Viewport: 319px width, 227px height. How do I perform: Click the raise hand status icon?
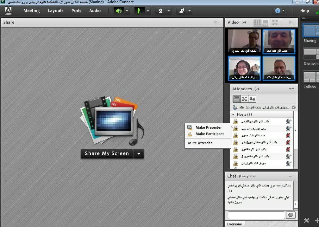(x=182, y=11)
